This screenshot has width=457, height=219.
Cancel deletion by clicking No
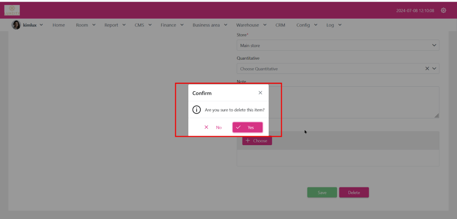(x=213, y=127)
